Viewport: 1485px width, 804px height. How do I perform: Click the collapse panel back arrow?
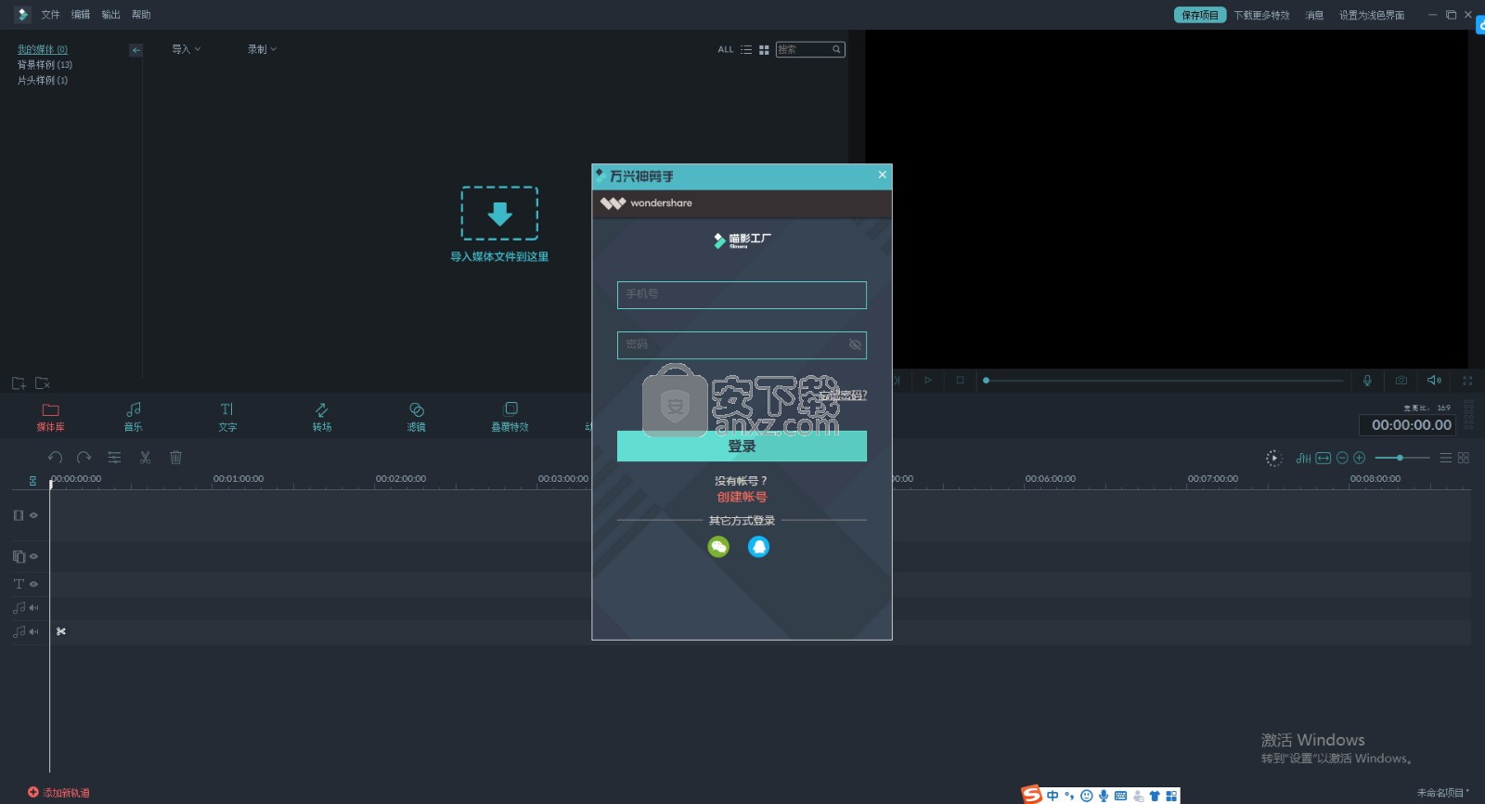pyautogui.click(x=136, y=50)
